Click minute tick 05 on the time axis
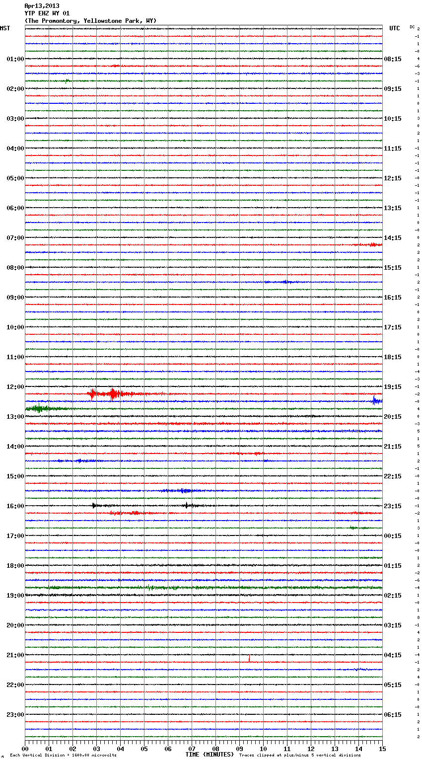 (144, 749)
